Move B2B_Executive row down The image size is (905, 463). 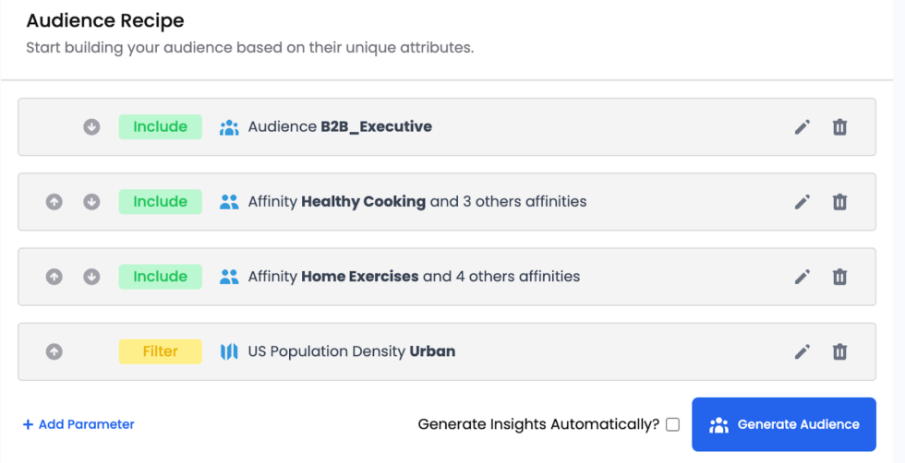[91, 127]
